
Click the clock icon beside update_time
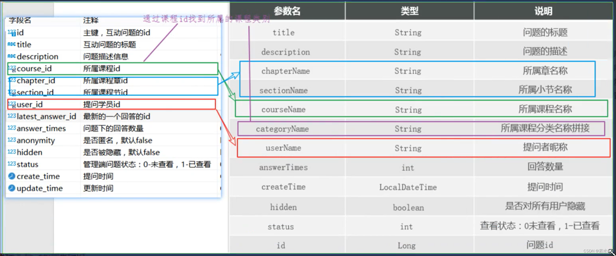(12, 188)
